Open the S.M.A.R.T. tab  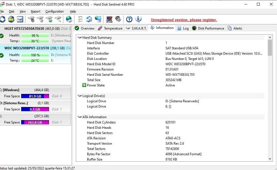click(136, 28)
